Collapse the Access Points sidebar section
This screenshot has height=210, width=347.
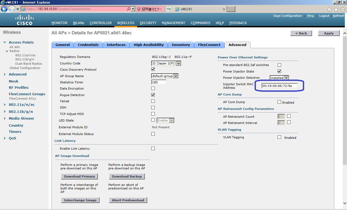point(5,42)
